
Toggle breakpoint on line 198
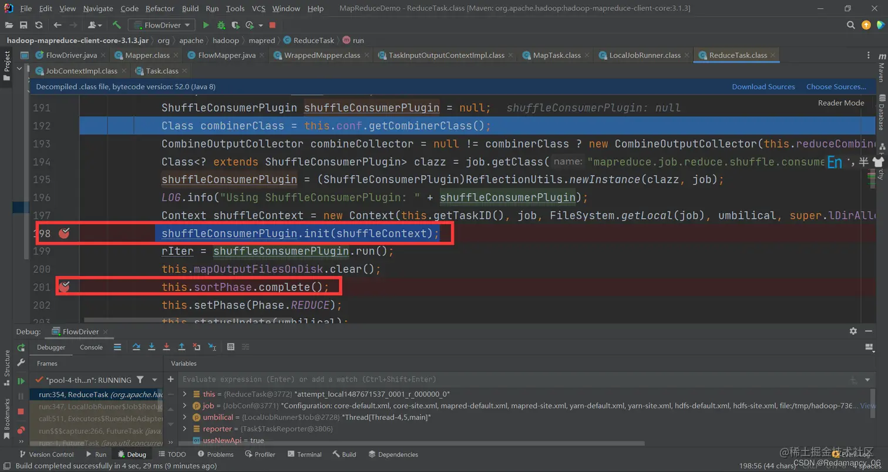tap(64, 233)
